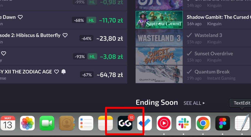Open Calendar showing May 13

8,123
